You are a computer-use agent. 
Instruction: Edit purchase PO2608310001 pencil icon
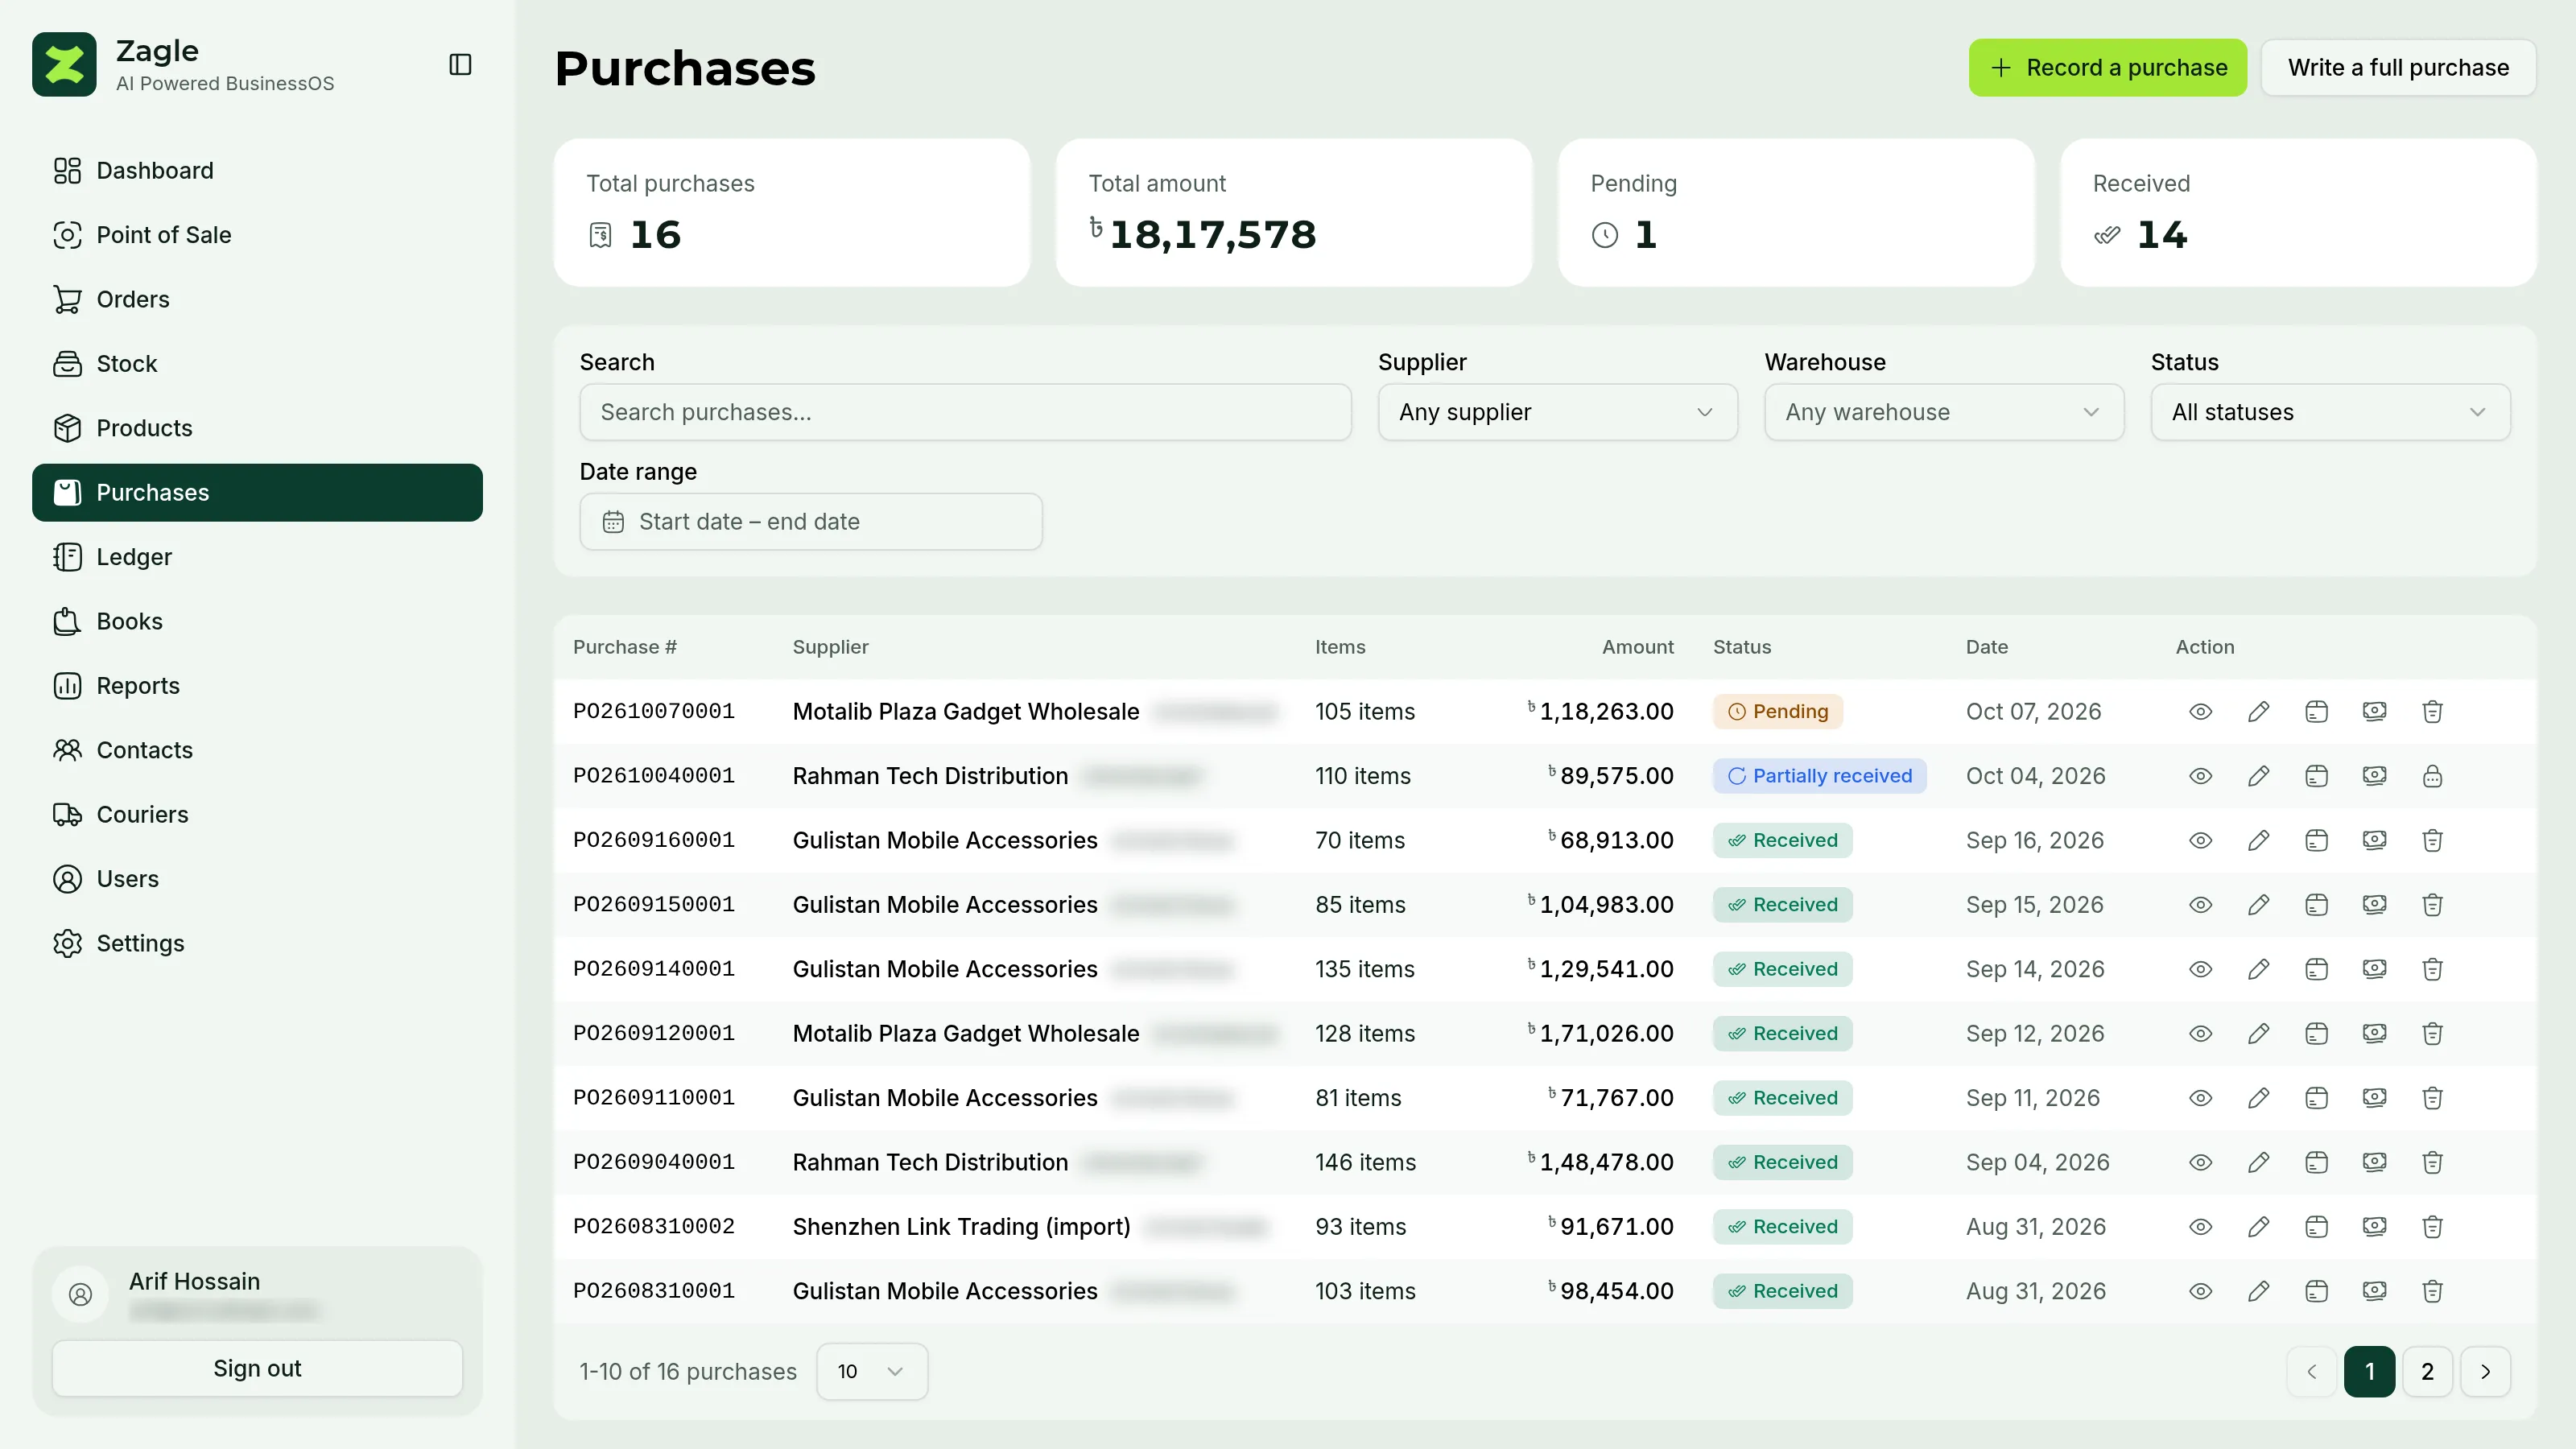point(2258,1292)
